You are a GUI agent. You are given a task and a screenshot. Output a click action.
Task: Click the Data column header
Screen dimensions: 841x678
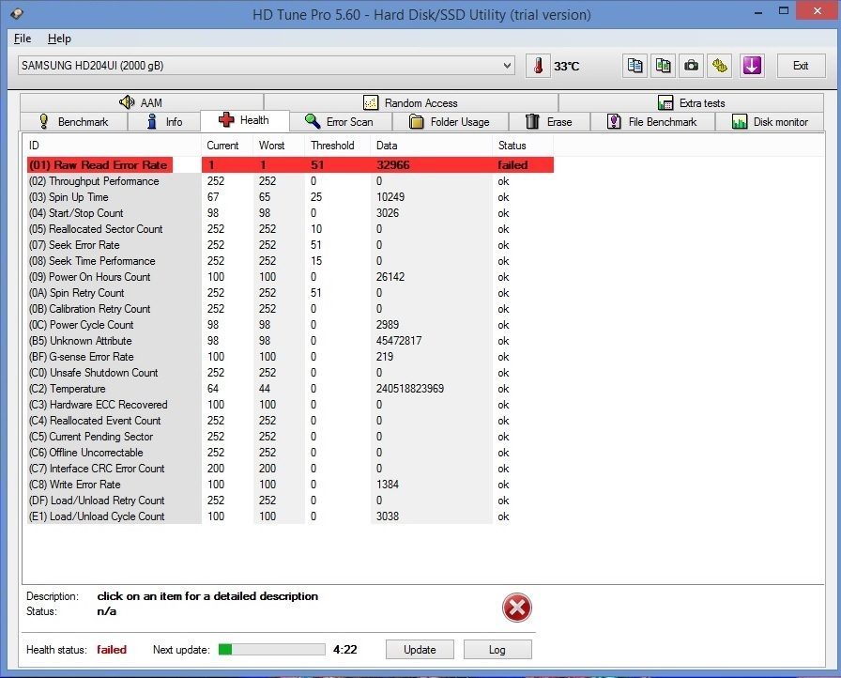pyautogui.click(x=431, y=146)
